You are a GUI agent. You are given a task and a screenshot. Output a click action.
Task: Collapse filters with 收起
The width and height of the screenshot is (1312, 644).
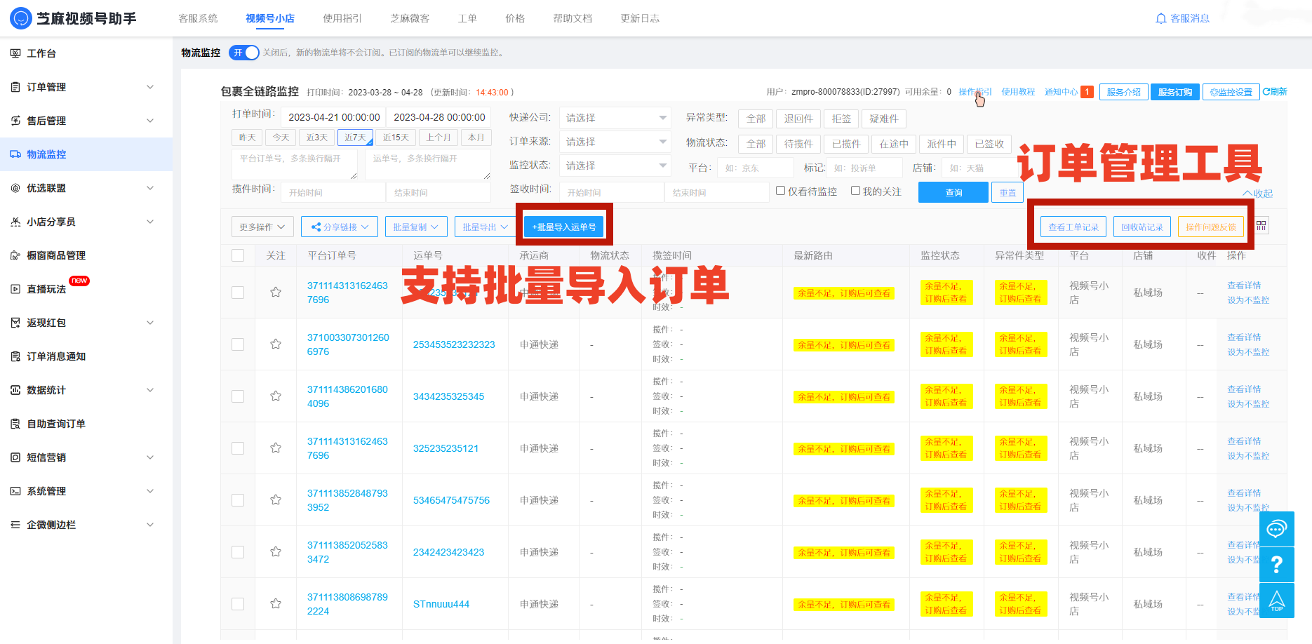pos(1257,194)
